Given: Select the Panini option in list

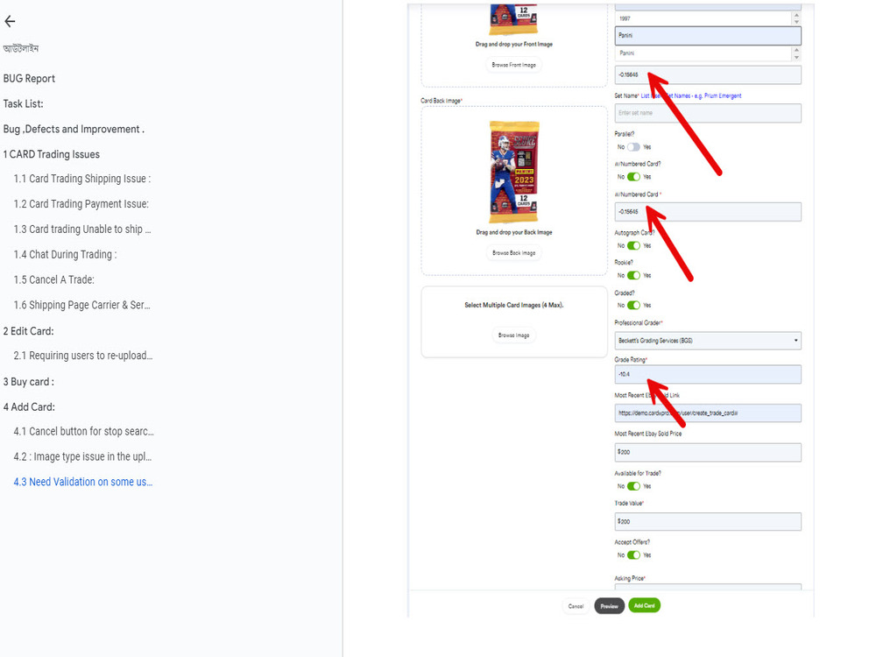Looking at the screenshot, I should tap(704, 53).
